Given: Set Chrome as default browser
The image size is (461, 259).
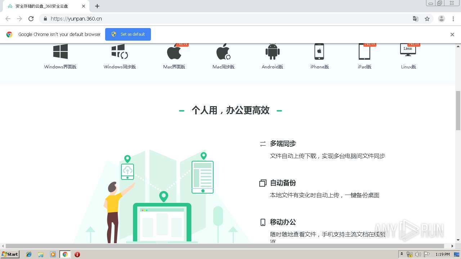Looking at the screenshot, I should (x=128, y=34).
